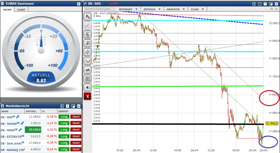Click Short button for DB - DAX

76,117
